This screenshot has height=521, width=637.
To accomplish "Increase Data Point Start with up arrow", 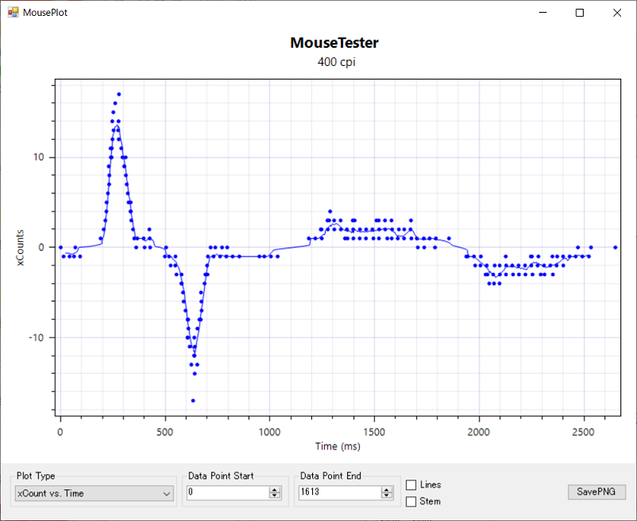I will point(275,490).
